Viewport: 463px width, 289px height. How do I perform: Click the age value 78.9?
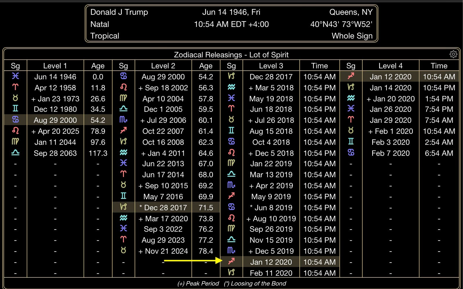coord(98,131)
